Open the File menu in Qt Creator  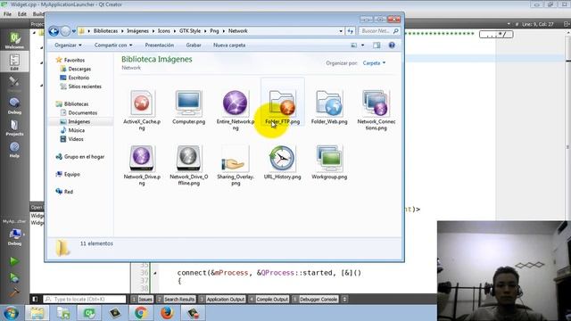[x=7, y=14]
